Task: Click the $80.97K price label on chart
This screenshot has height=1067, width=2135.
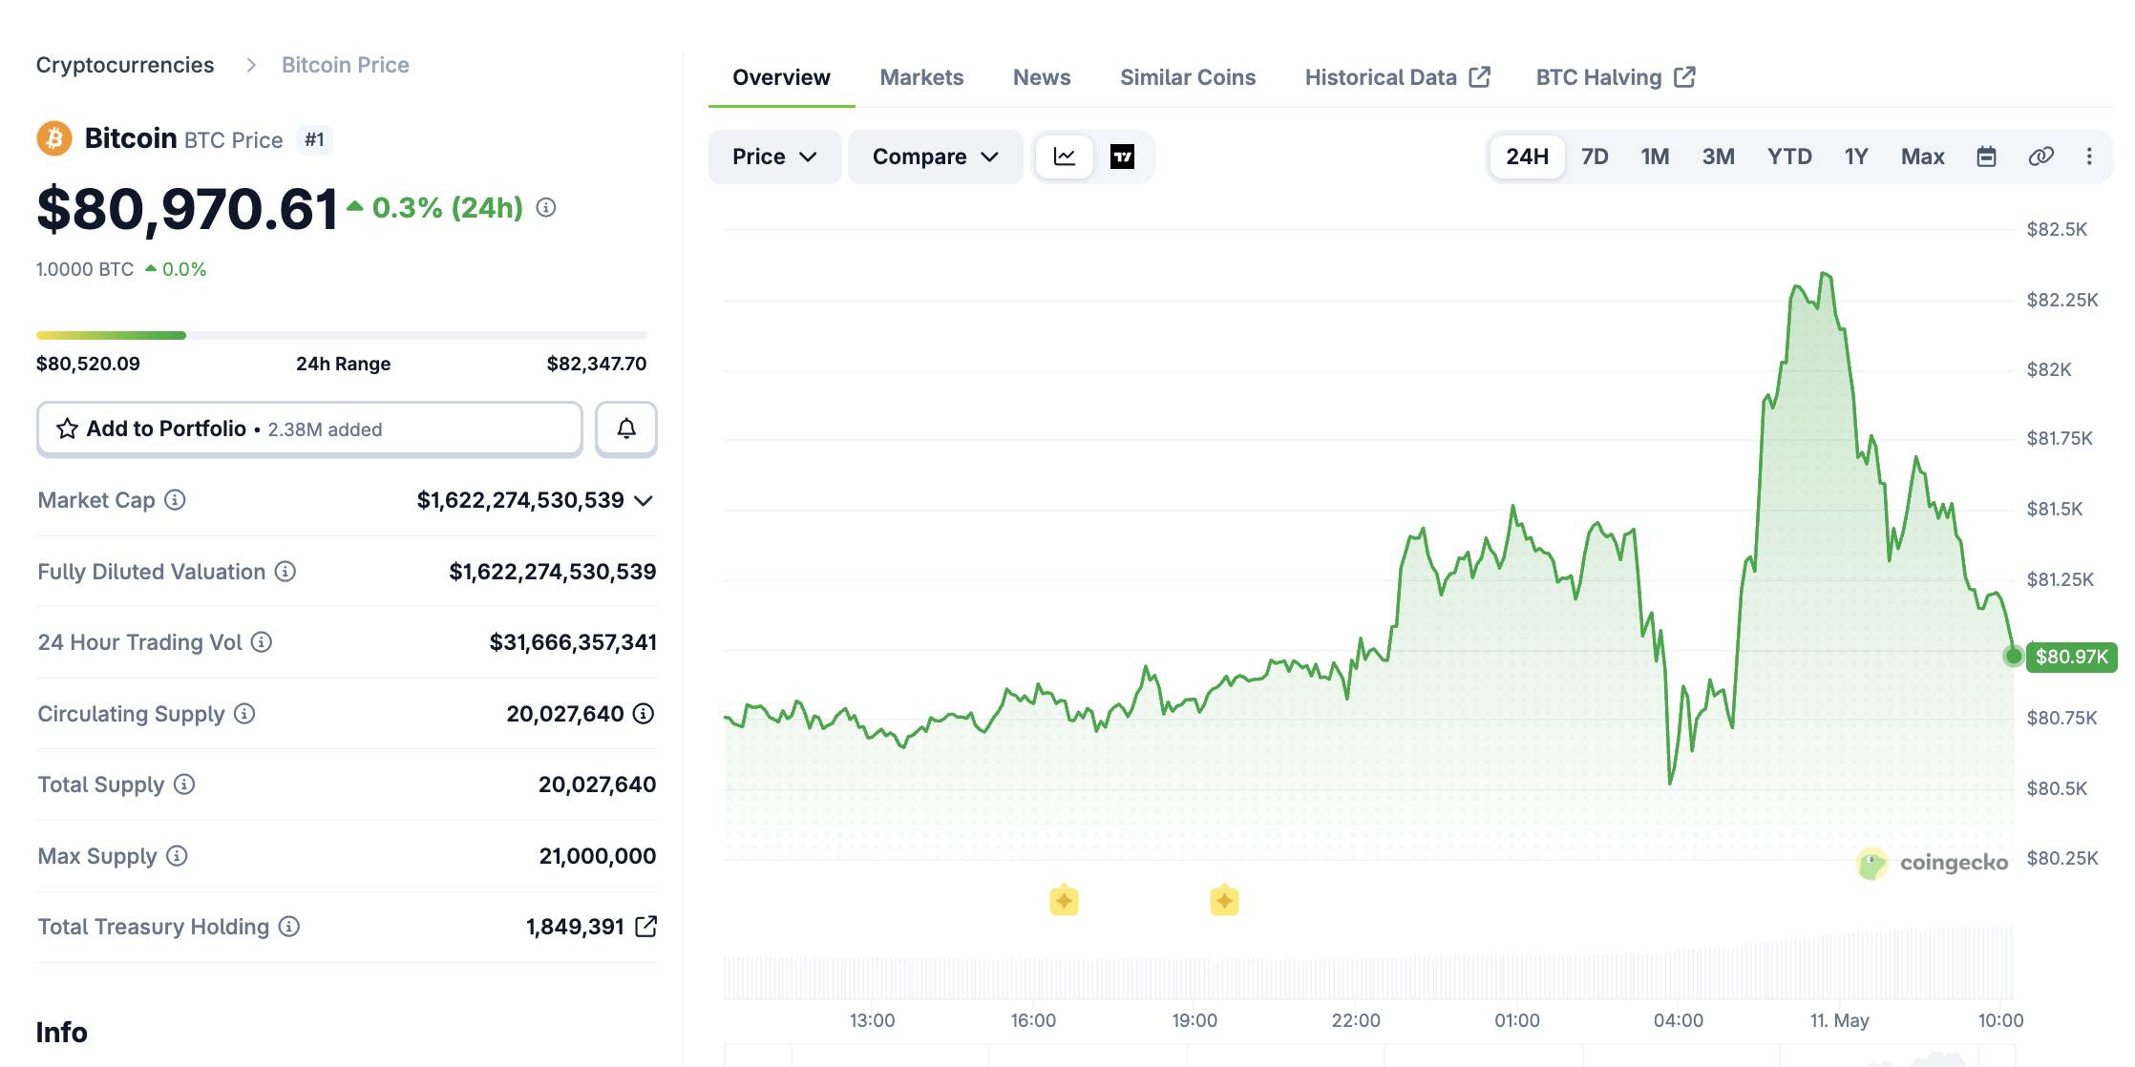Action: (x=2071, y=657)
